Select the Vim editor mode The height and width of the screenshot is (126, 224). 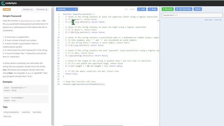click(x=126, y=9)
